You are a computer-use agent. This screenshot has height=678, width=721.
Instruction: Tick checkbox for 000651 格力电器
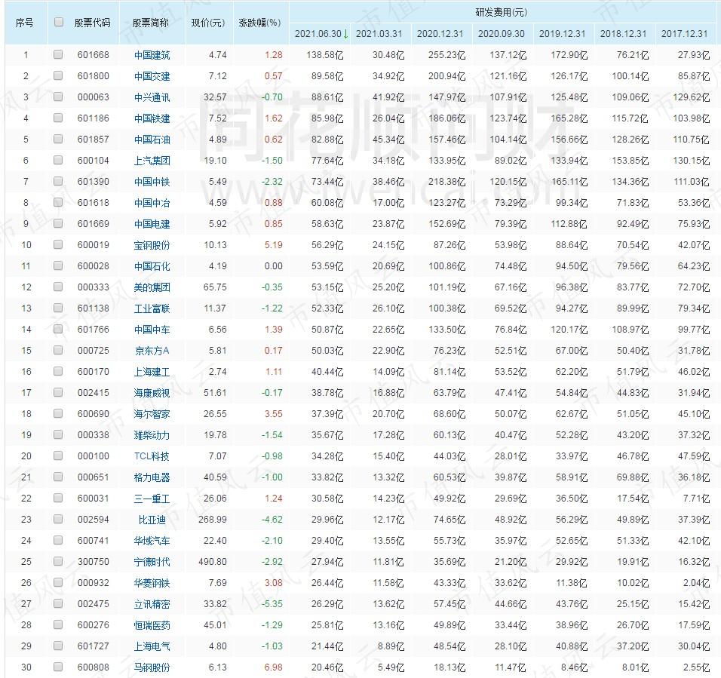58,477
